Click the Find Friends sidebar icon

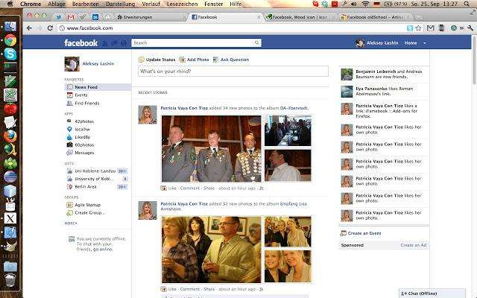pos(69,104)
